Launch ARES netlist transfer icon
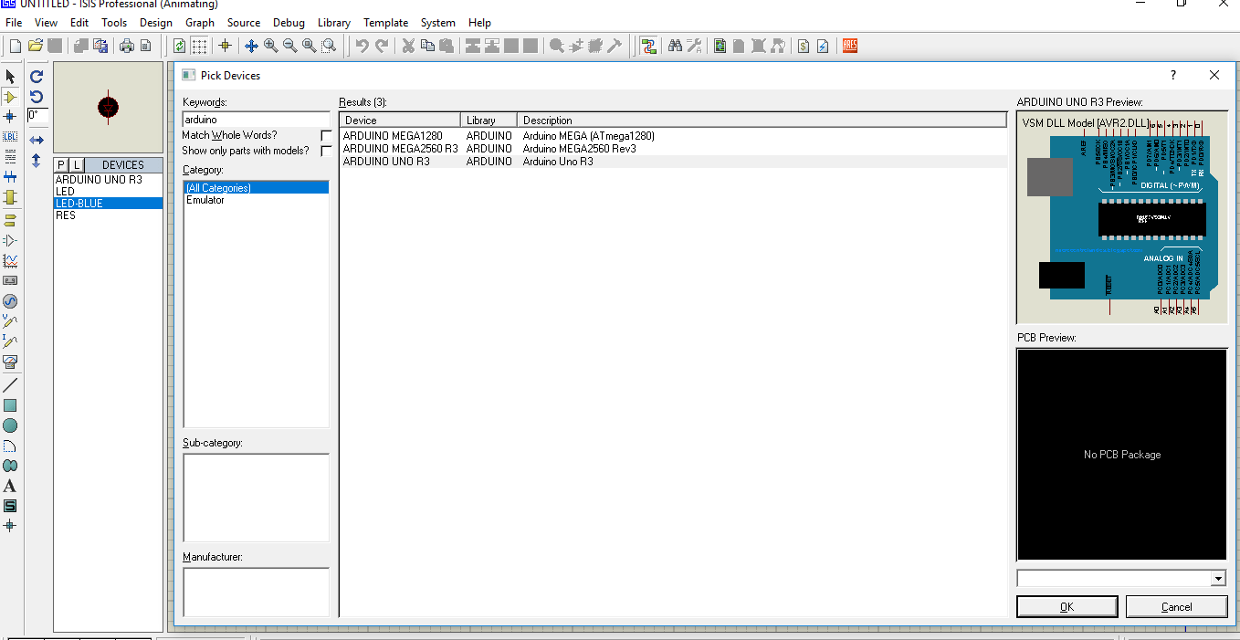Viewport: 1240px width, 640px height. (x=850, y=46)
